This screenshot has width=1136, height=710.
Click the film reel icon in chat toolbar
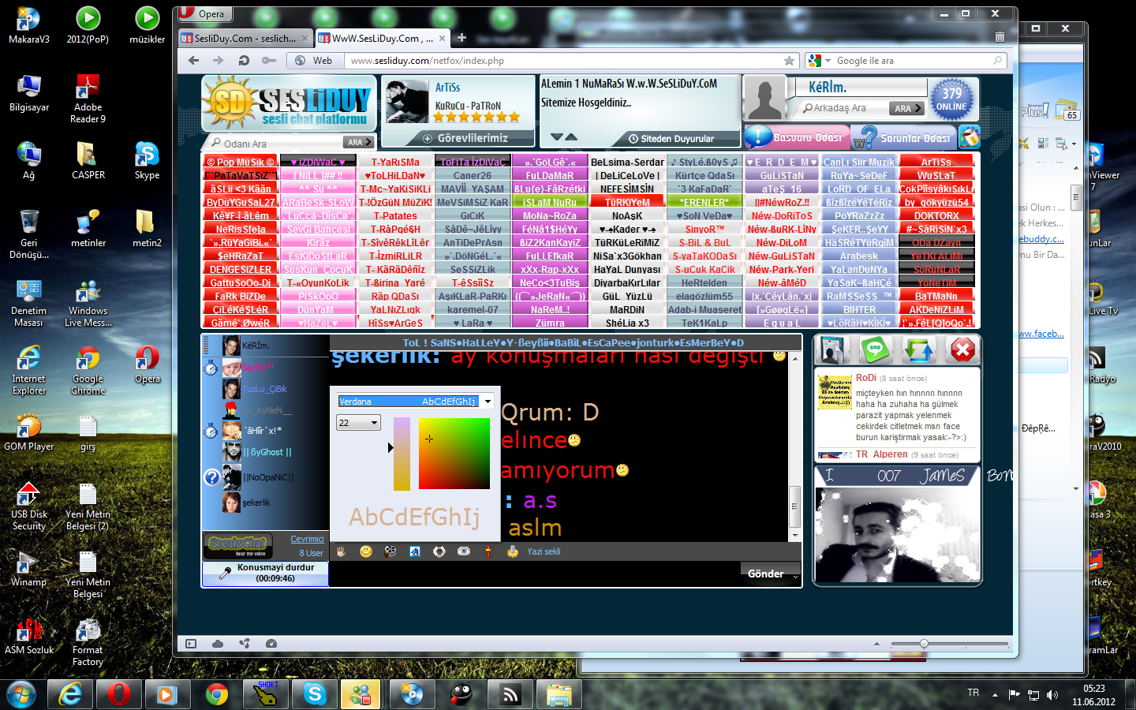(x=390, y=551)
